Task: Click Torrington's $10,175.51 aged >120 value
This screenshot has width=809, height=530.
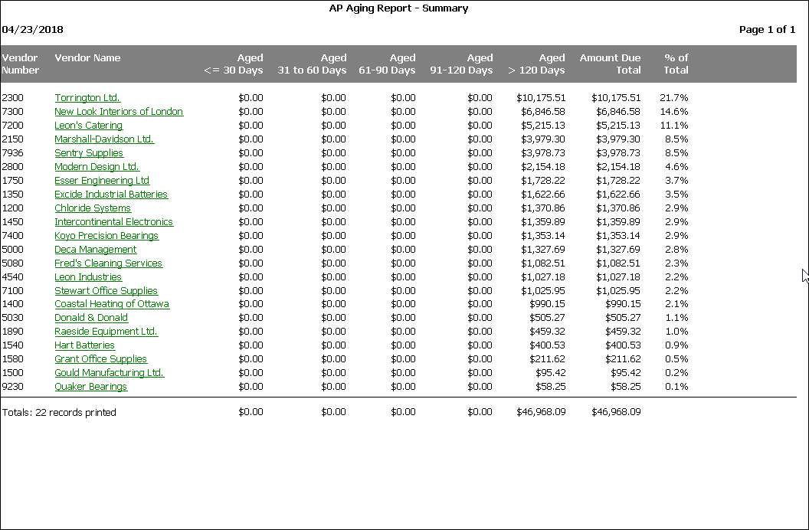Action: click(x=541, y=97)
